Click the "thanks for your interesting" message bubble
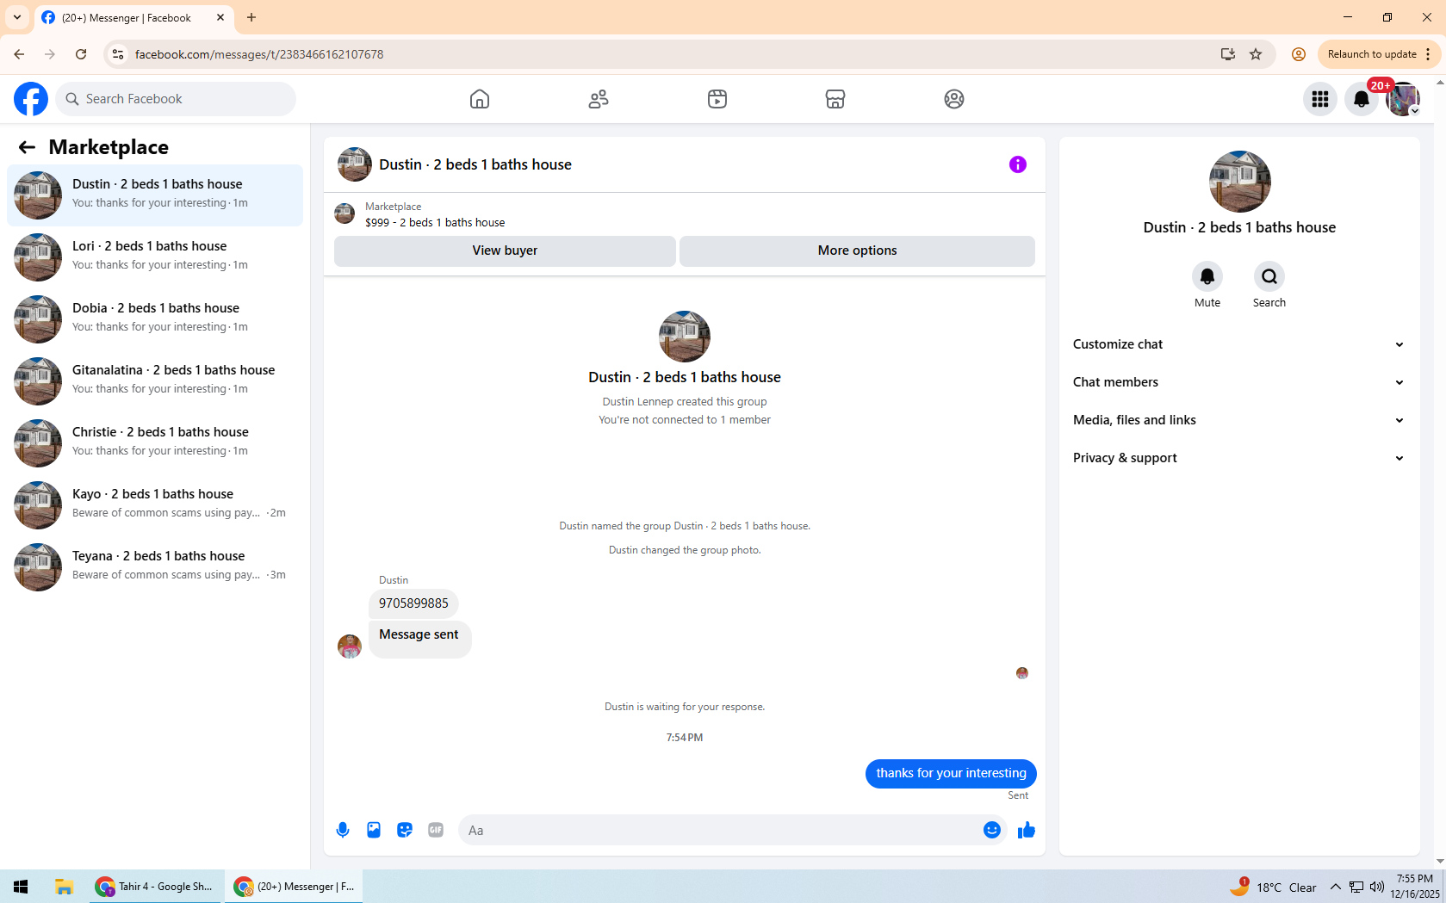 click(x=951, y=773)
